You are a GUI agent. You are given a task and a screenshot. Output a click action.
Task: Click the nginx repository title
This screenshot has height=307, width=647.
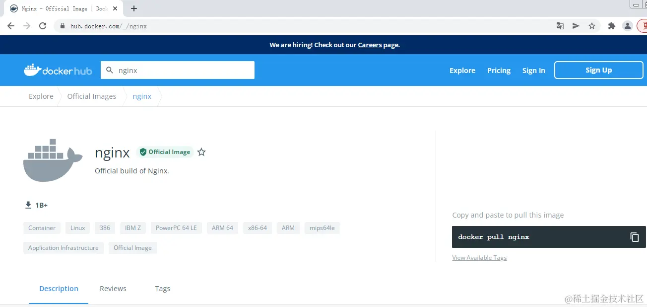(x=113, y=153)
